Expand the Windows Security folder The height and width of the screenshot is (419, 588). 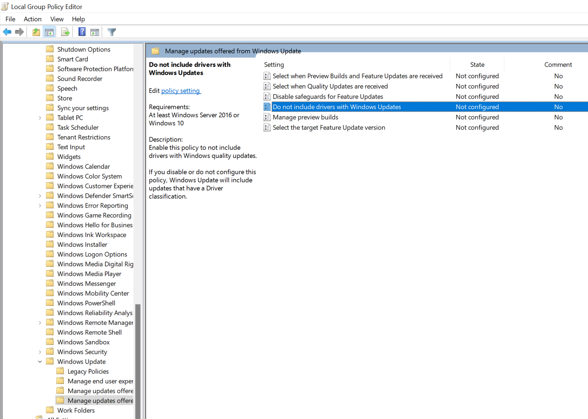pos(40,352)
